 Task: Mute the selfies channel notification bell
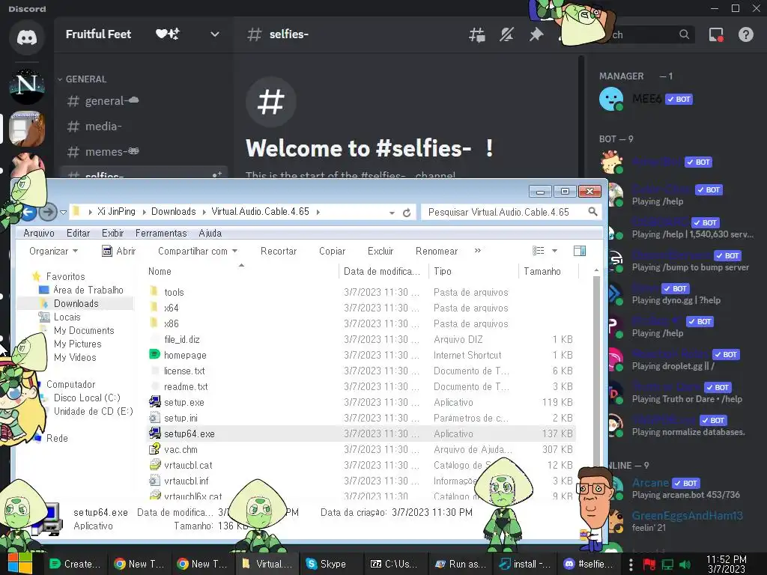tap(506, 34)
